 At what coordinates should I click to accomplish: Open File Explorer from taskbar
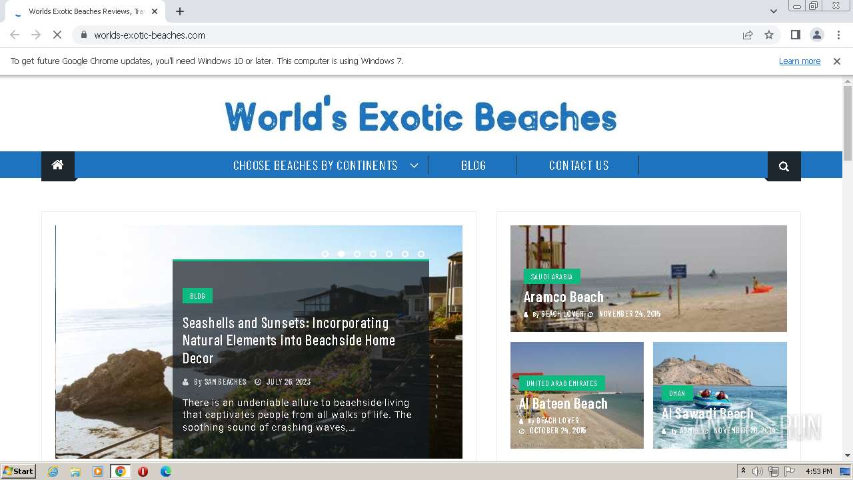pos(75,471)
